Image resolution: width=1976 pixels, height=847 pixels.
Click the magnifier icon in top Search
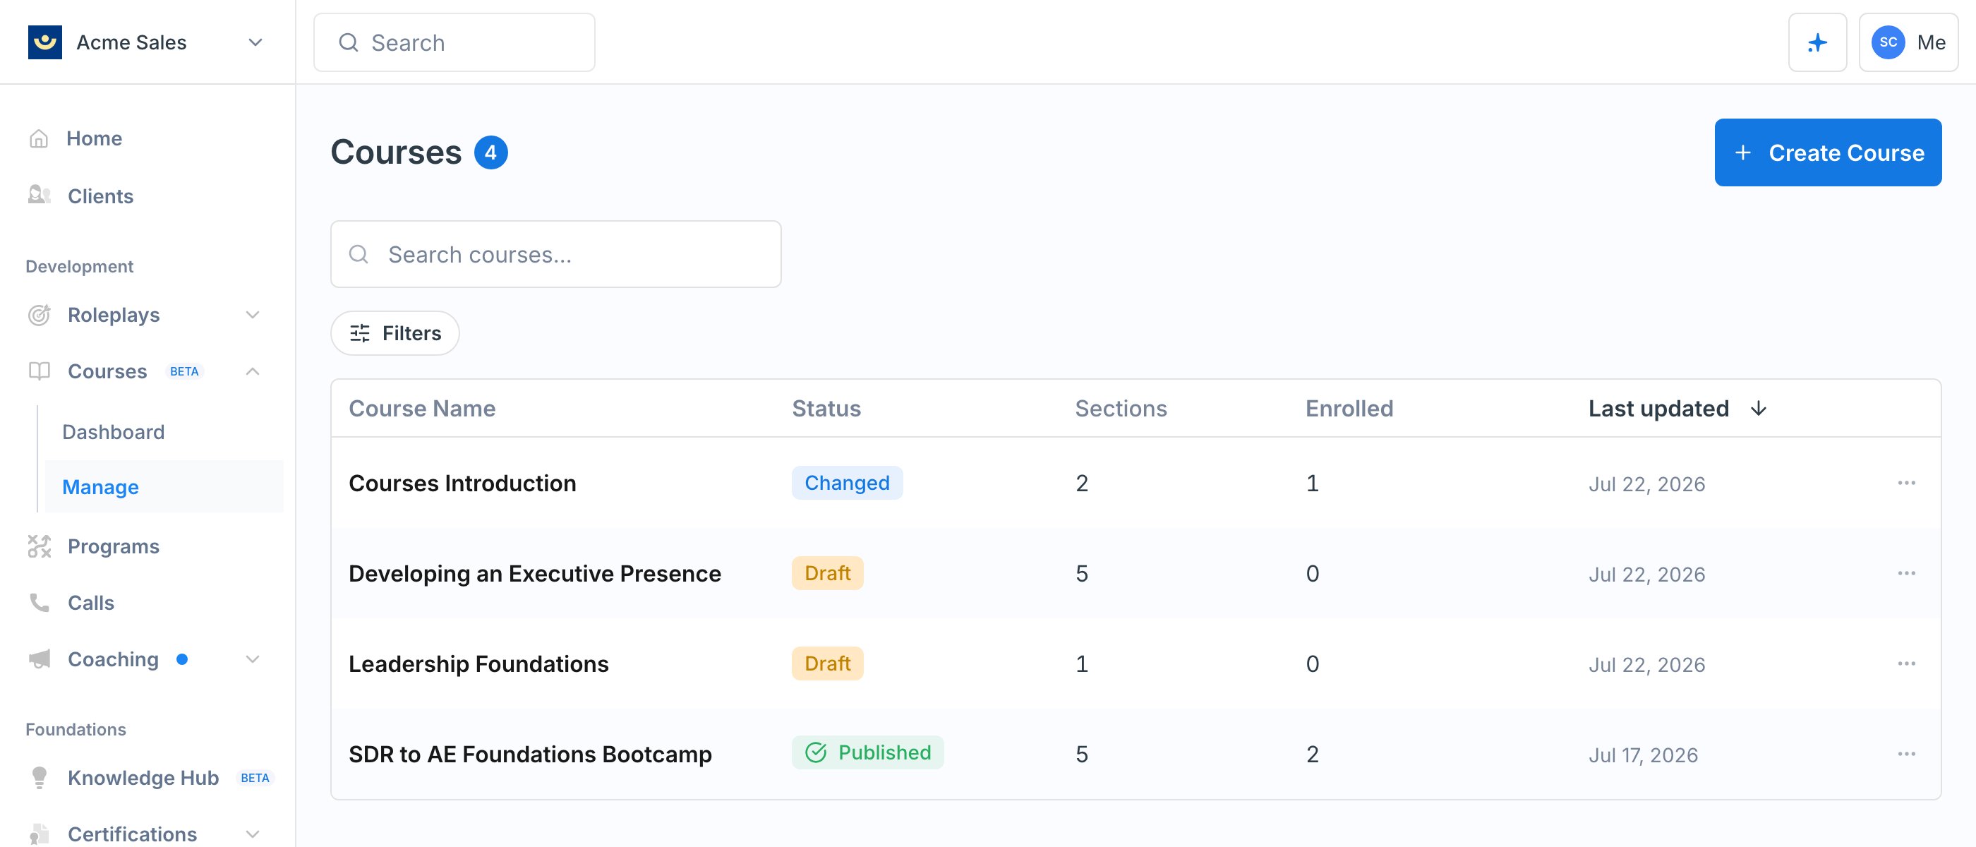pyautogui.click(x=348, y=42)
